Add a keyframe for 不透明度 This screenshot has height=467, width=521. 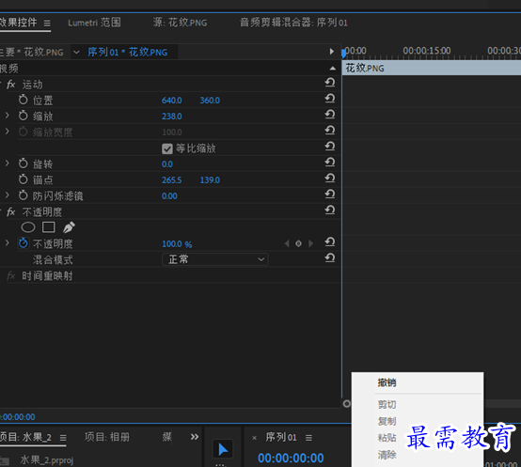pyautogui.click(x=298, y=243)
